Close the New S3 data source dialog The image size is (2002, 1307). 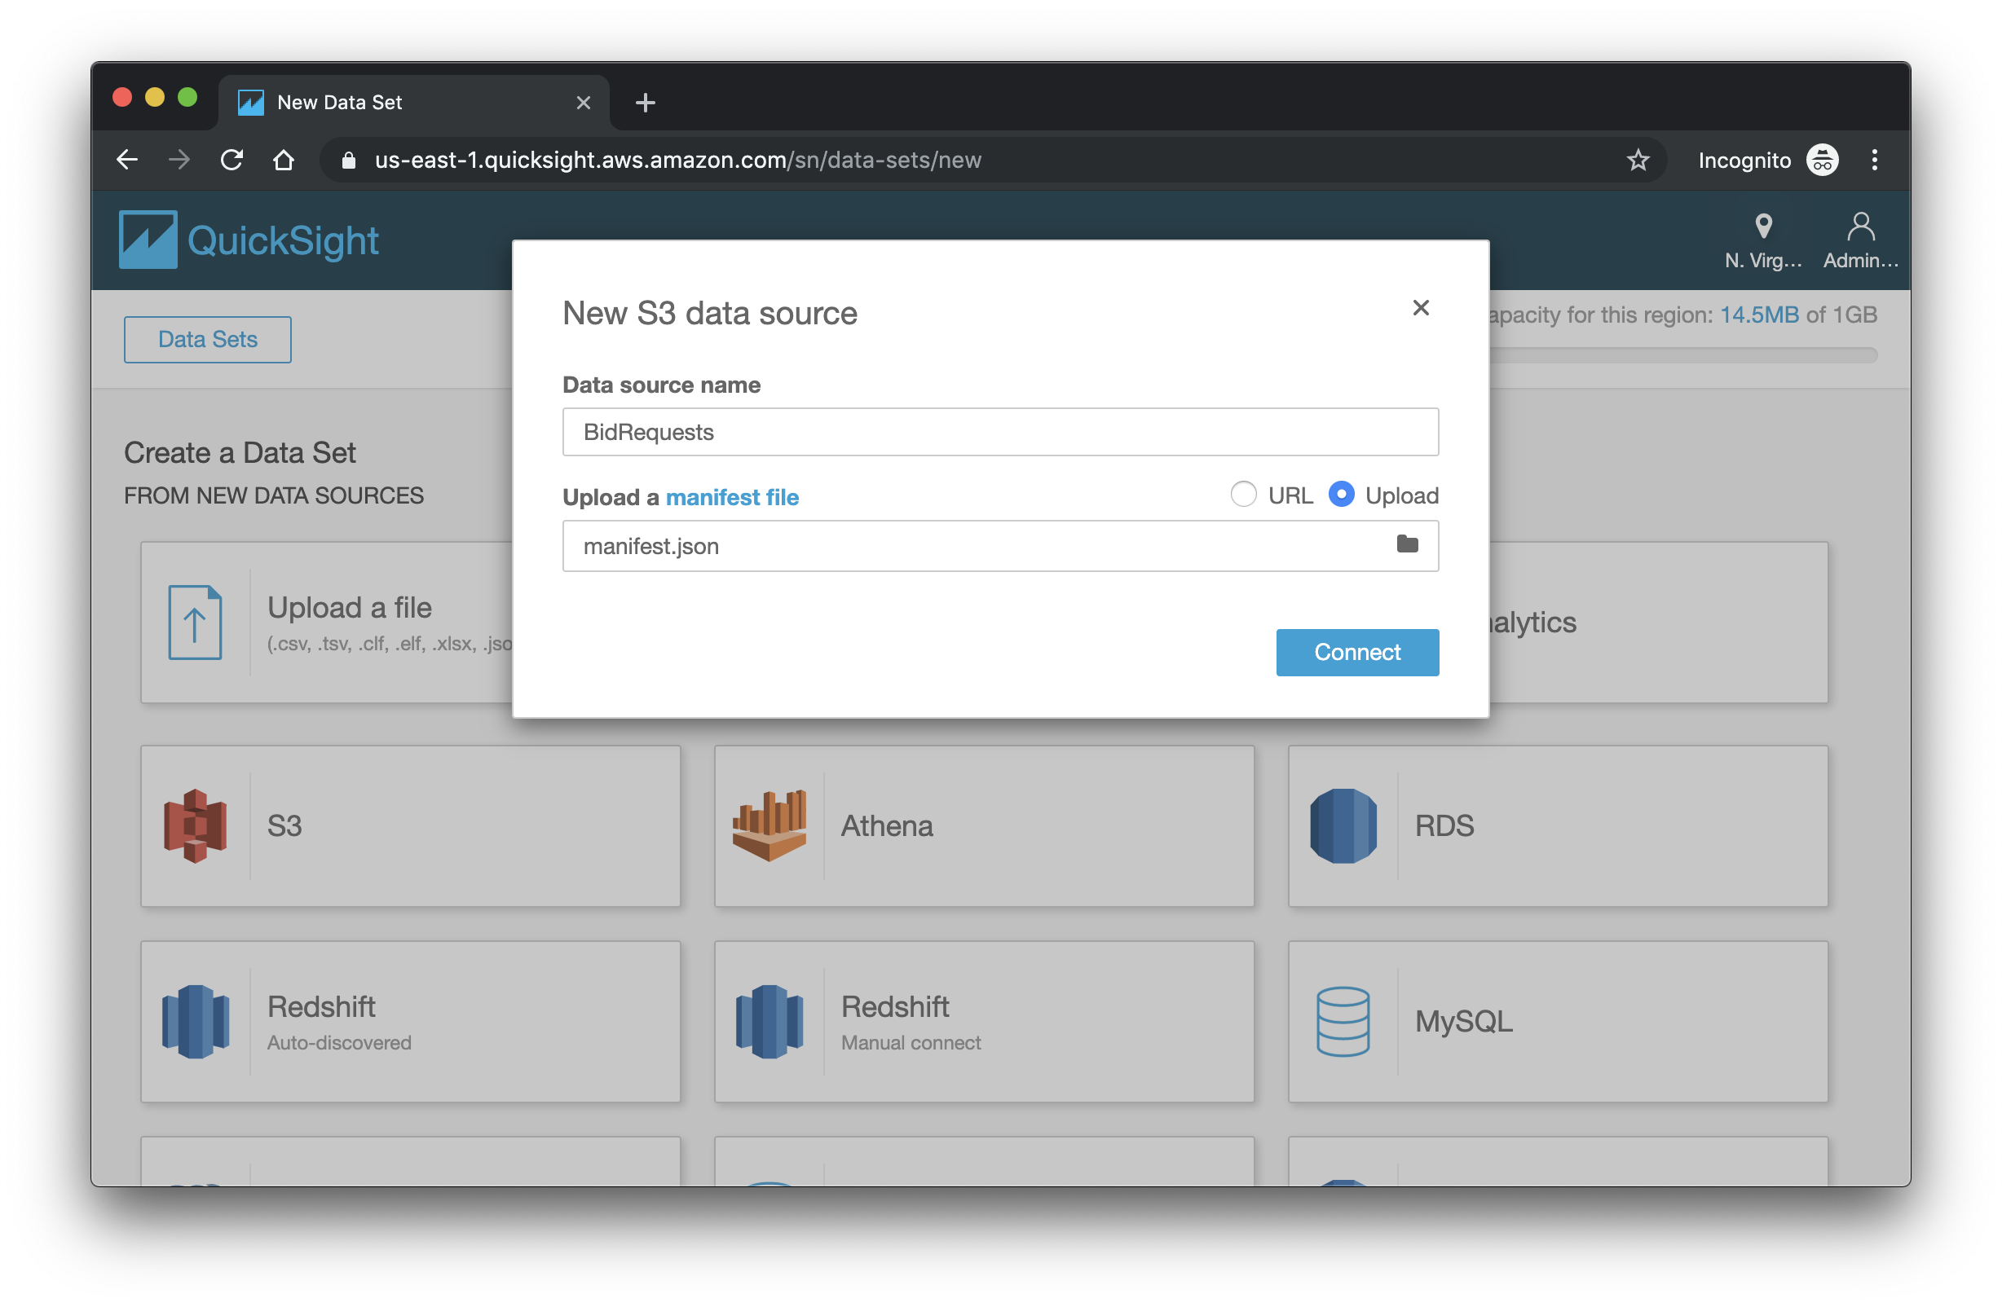[x=1420, y=308]
